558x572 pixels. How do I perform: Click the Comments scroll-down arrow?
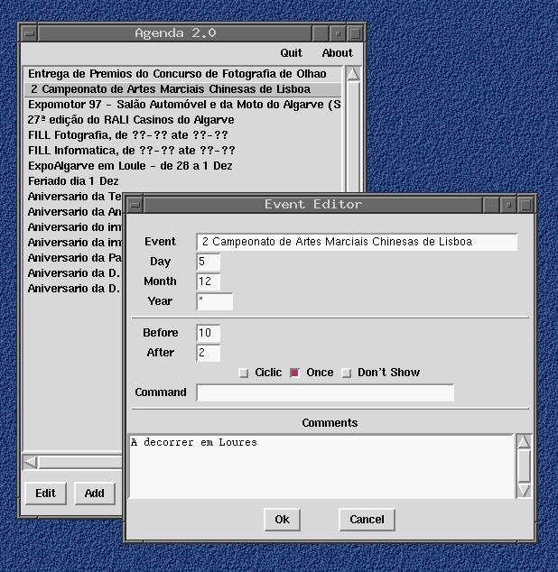click(x=524, y=491)
